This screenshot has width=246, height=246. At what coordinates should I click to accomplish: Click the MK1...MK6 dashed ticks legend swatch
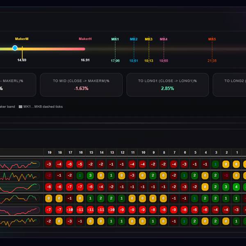[x=20, y=107]
